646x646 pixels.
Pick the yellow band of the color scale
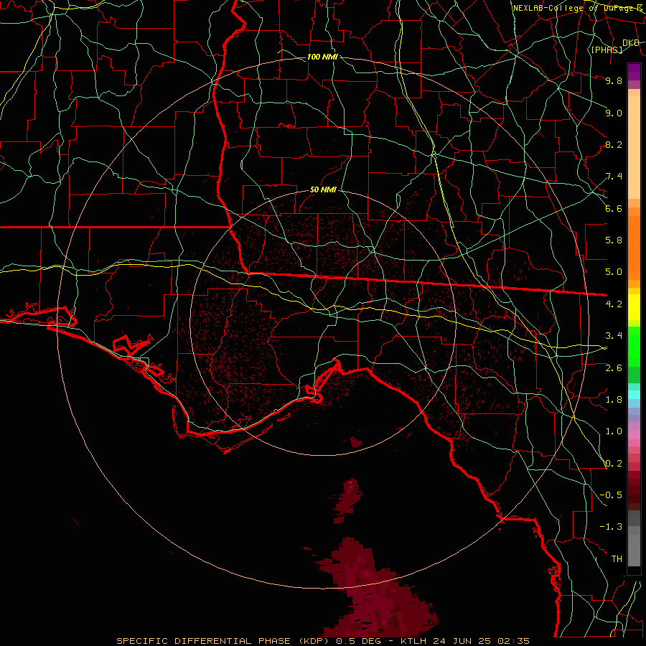[634, 307]
